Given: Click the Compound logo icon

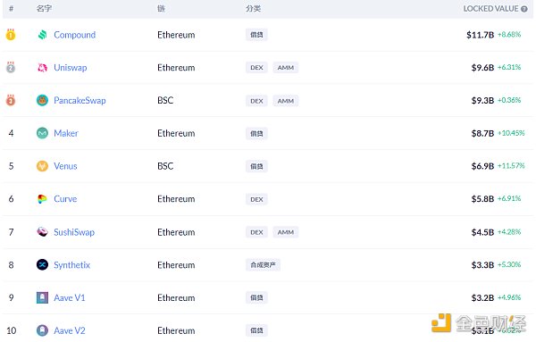Looking at the screenshot, I should pos(42,35).
